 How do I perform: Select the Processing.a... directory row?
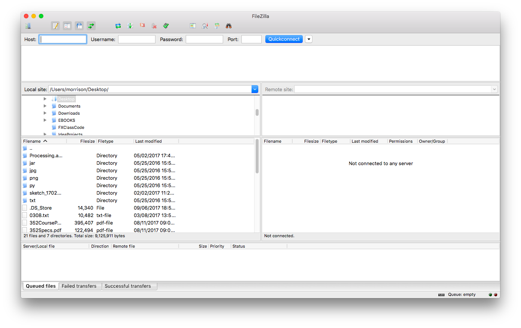[138, 156]
